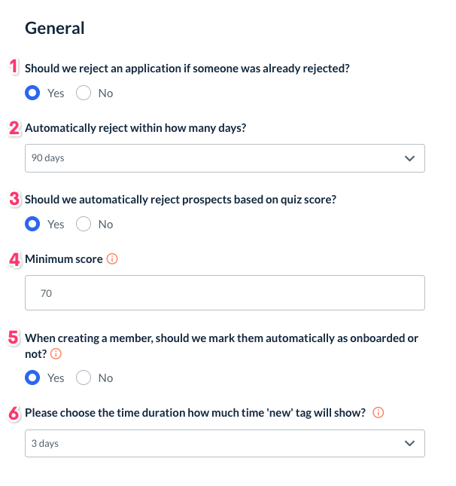
Task: Click the Minimum score input field
Action: coord(224,293)
